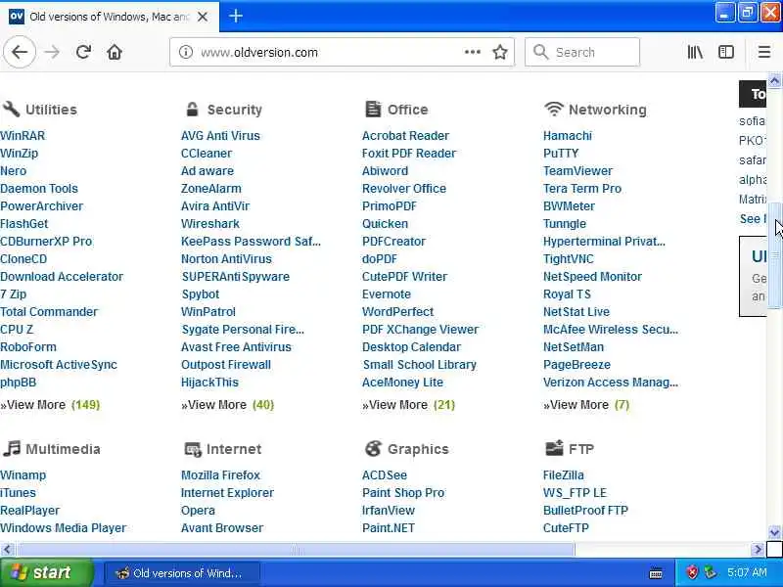Click the Security padlock icon
This screenshot has height=587, width=783.
click(x=192, y=109)
